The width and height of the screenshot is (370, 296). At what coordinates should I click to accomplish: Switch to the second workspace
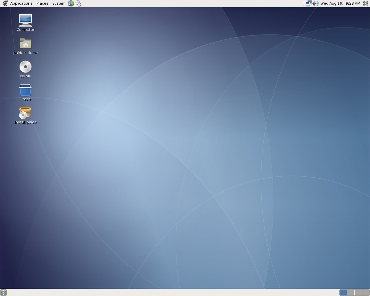[351, 293]
